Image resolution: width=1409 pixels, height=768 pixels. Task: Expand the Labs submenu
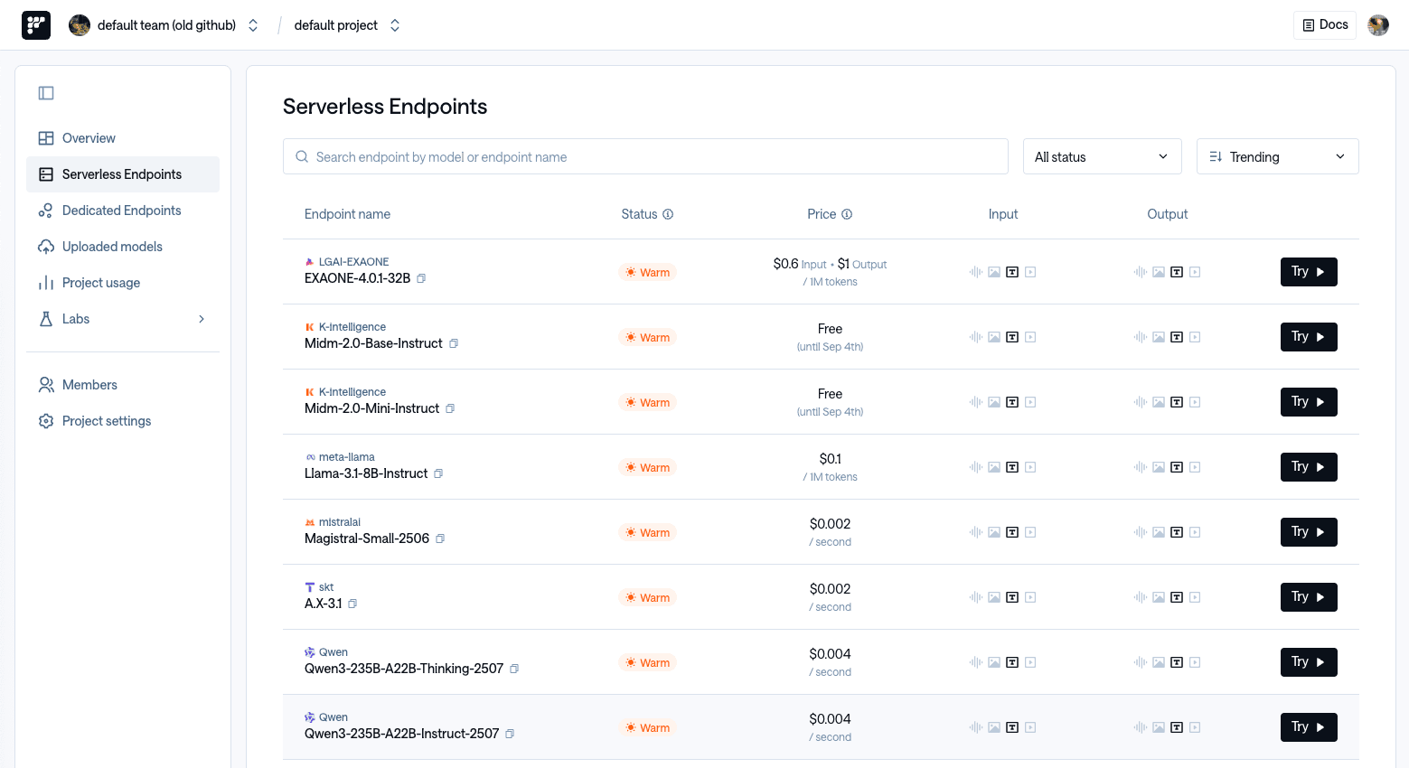(x=202, y=319)
